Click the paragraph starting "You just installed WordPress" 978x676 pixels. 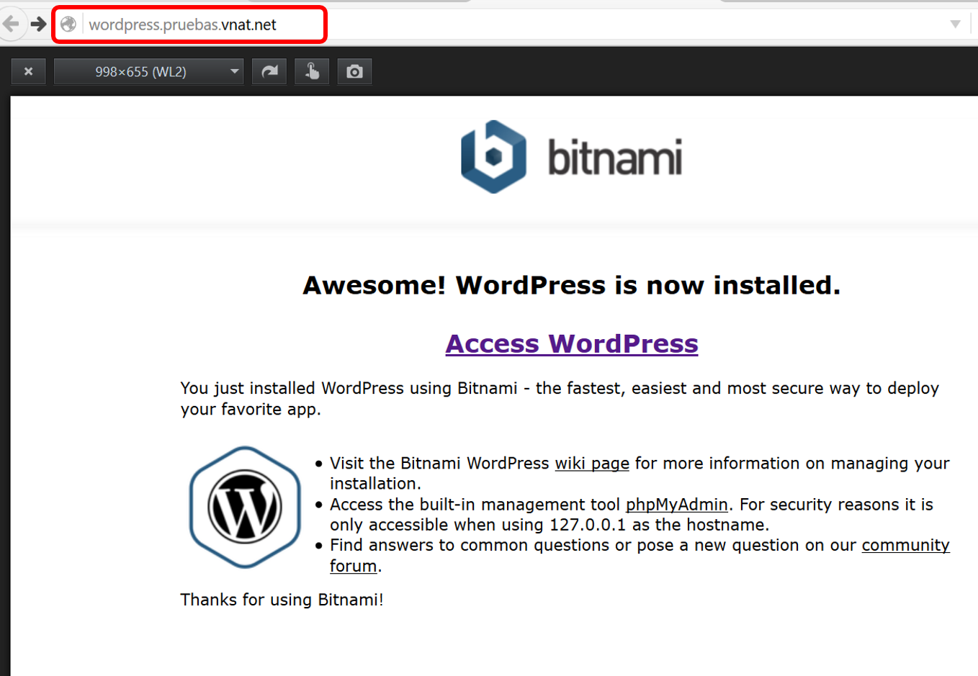coord(560,399)
